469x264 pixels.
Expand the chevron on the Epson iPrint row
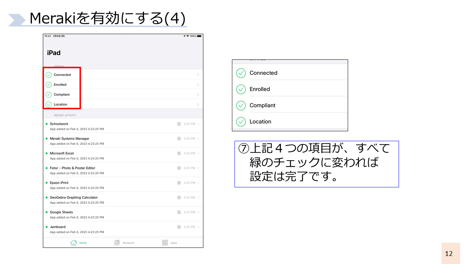[x=199, y=183]
